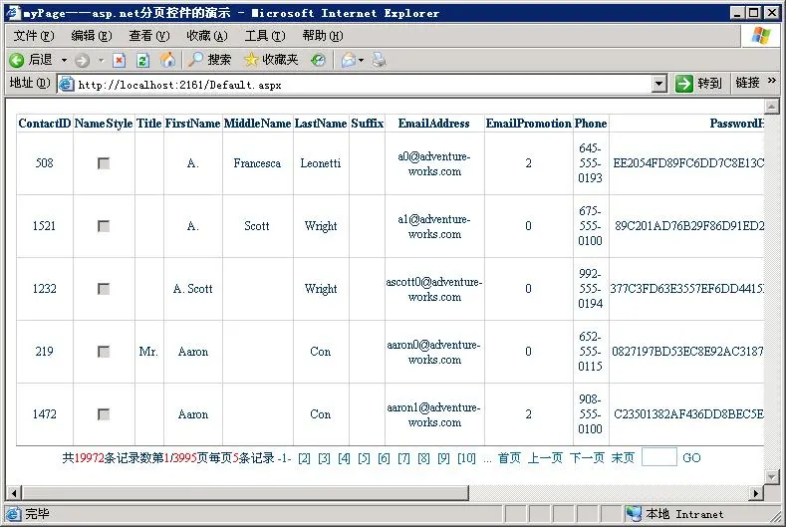Click the horizontal scrollbar left arrow

click(x=14, y=493)
